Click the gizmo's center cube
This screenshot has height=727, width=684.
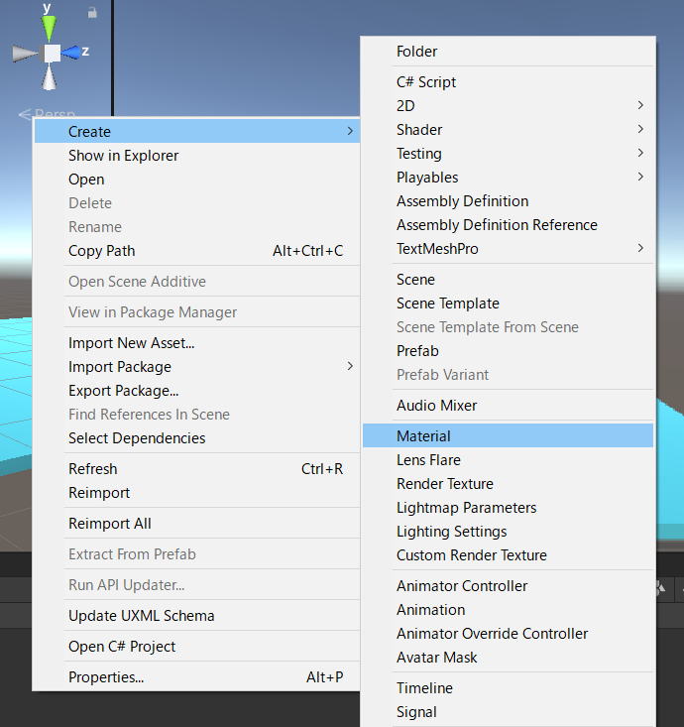pos(52,53)
